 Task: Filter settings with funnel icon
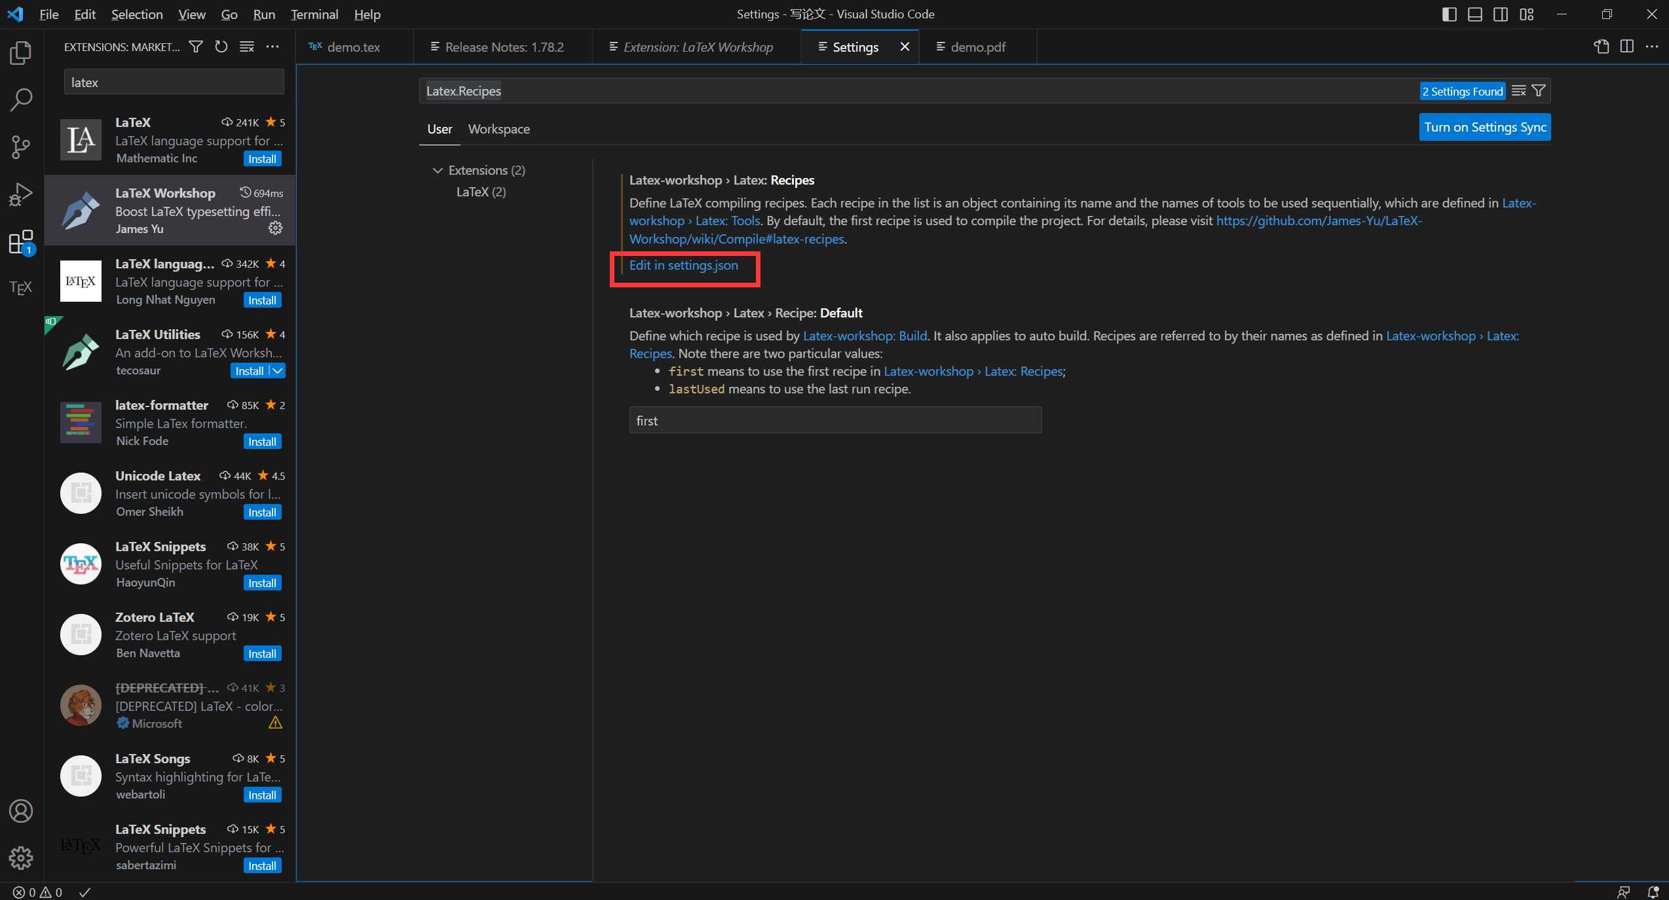click(1539, 91)
